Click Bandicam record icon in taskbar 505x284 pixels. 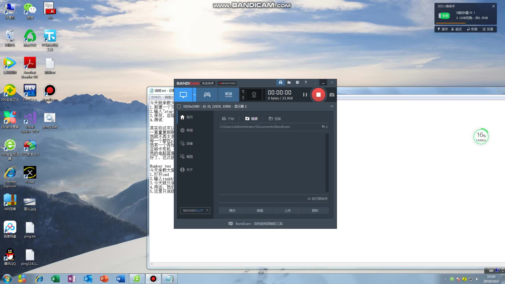153,279
